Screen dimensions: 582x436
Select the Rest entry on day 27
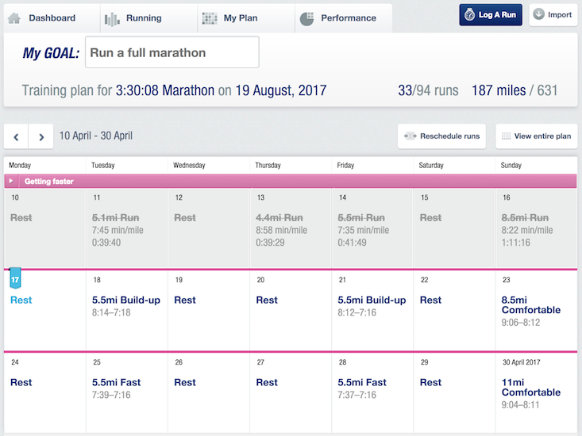click(x=267, y=382)
